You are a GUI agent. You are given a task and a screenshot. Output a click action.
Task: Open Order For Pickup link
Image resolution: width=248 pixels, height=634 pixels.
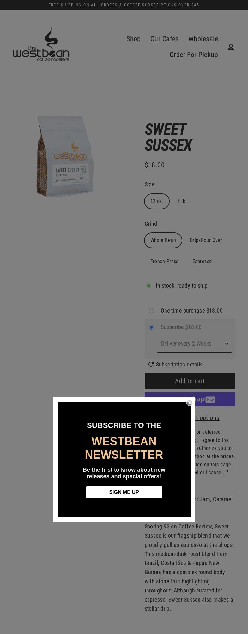(x=194, y=55)
